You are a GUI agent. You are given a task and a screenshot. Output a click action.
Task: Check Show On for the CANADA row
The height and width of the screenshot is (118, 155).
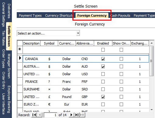[x=121, y=59]
